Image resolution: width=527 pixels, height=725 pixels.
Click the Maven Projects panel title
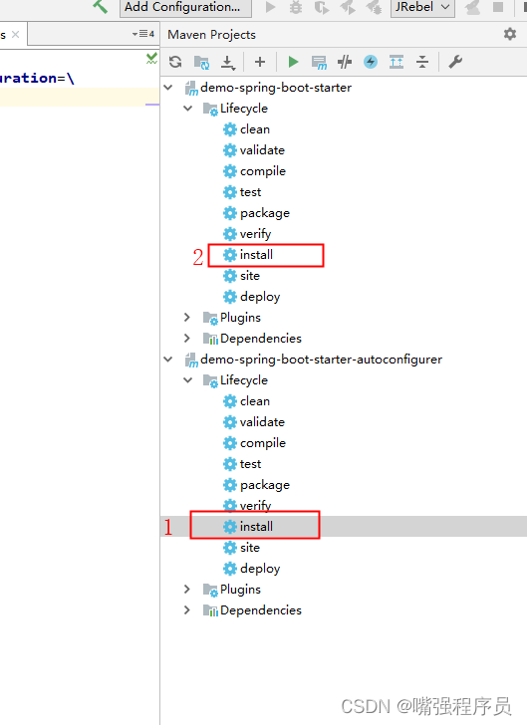211,35
